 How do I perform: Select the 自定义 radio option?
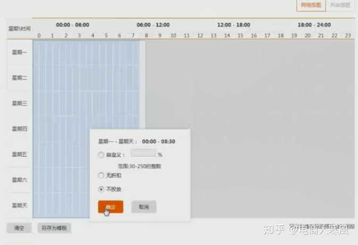101,155
